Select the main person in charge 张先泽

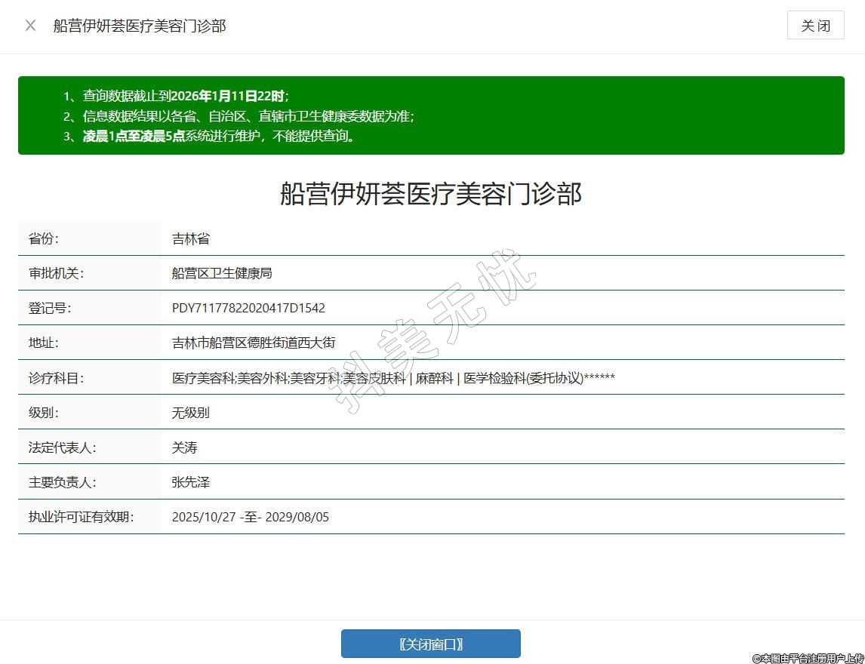click(191, 482)
